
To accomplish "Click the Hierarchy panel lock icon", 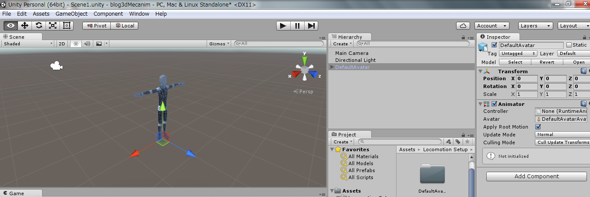I will click(463, 38).
